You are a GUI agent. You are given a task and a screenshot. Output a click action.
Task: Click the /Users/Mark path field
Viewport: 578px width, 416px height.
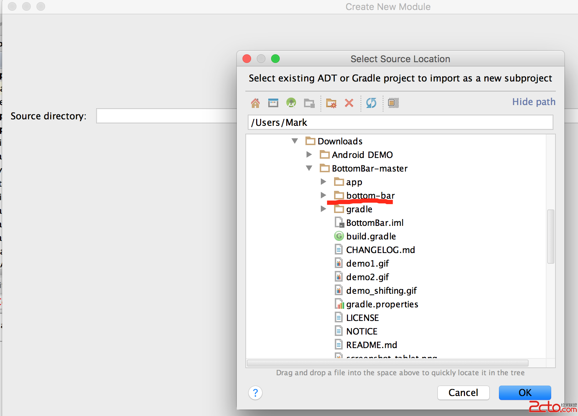400,123
